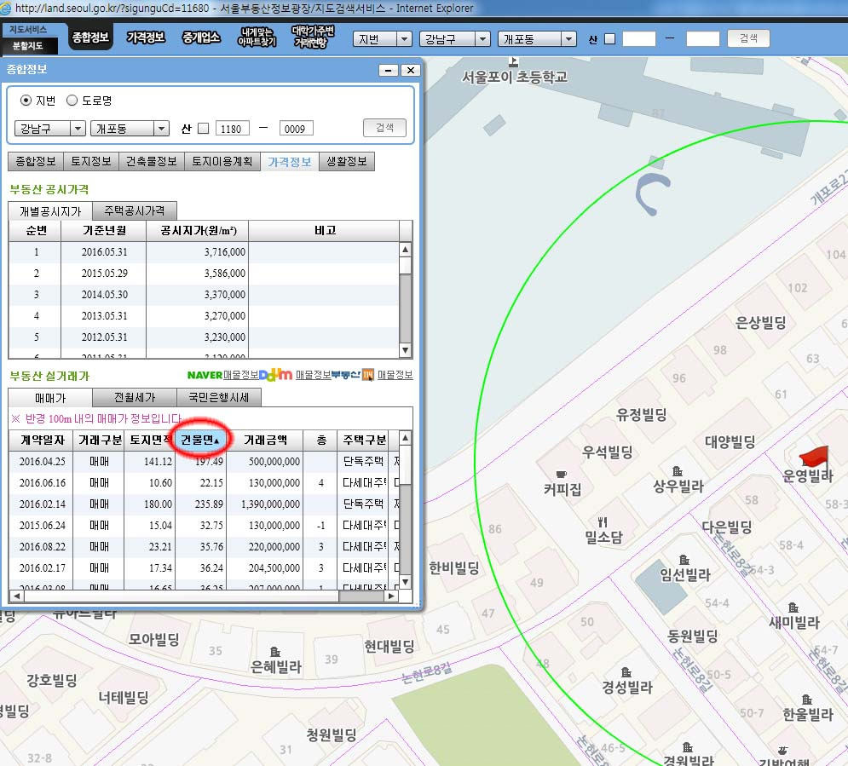This screenshot has width=848, height=766.
Task: Sort by 계약일자 column header
Action: (43, 440)
